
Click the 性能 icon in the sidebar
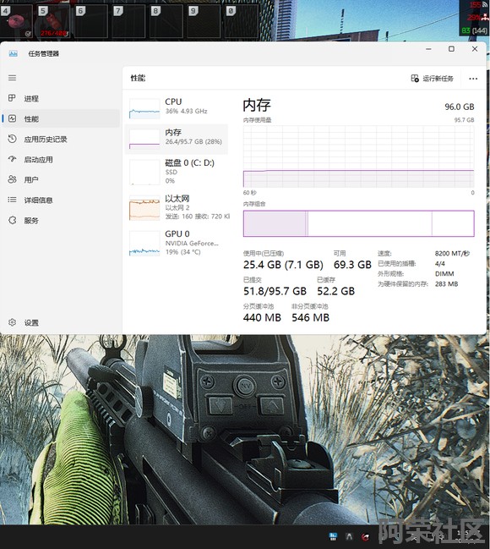click(12, 118)
